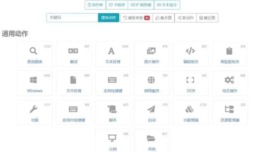Open the 编程相关 code brackets icon
The height and width of the screenshot is (152, 263).
pos(190,51)
